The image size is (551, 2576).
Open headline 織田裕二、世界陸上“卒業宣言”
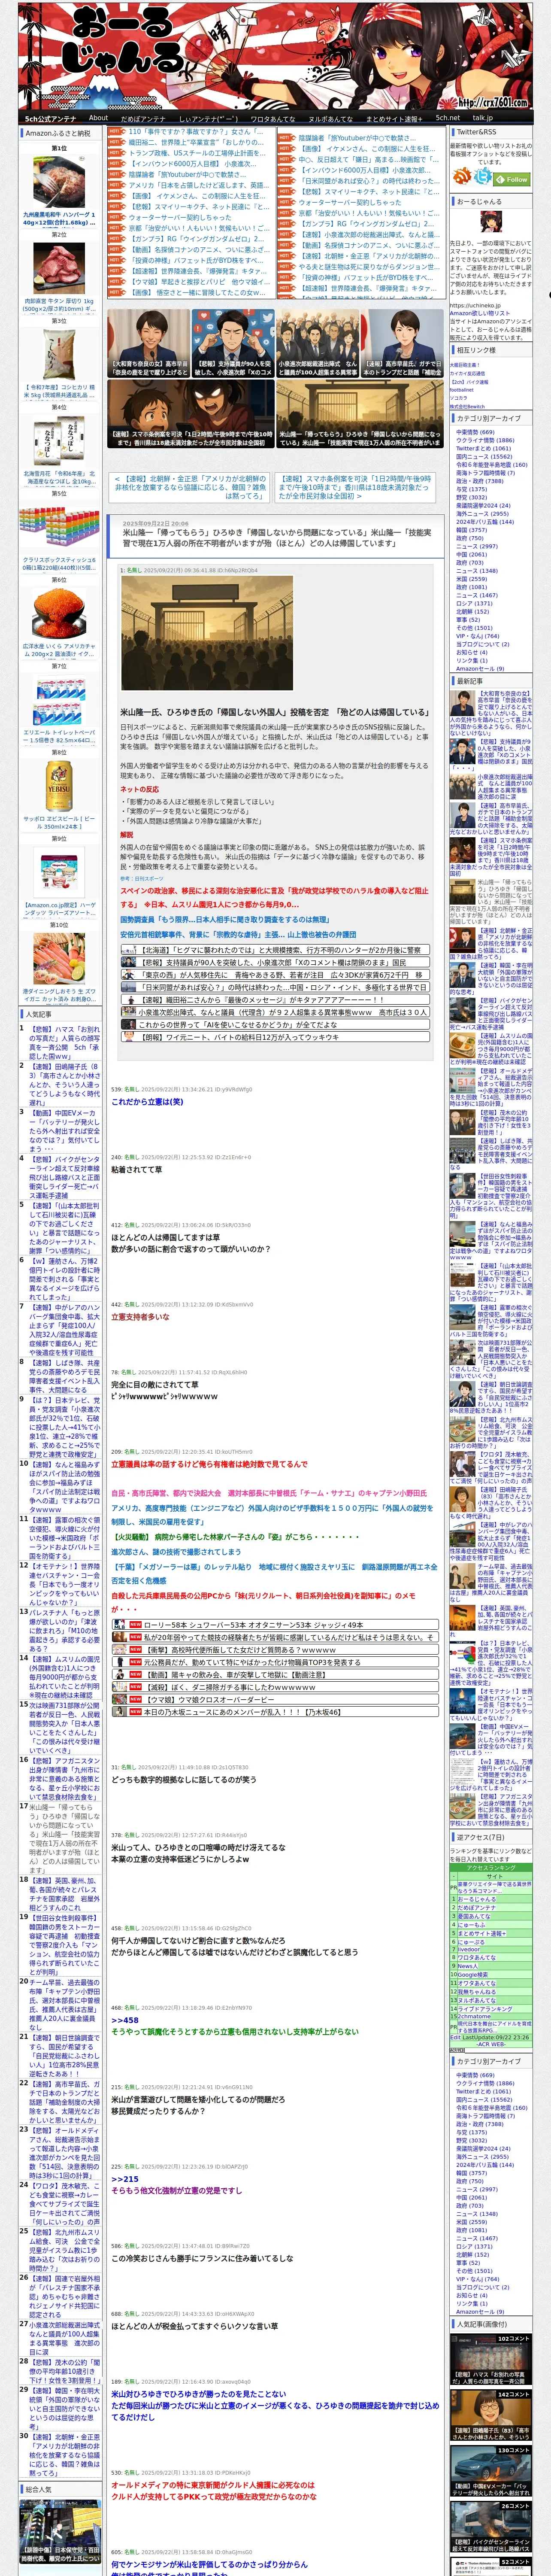pos(196,143)
